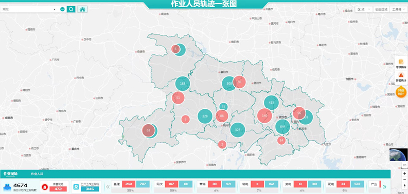Click the 锁定区域 button
The image size is (408, 194).
click(x=381, y=9)
